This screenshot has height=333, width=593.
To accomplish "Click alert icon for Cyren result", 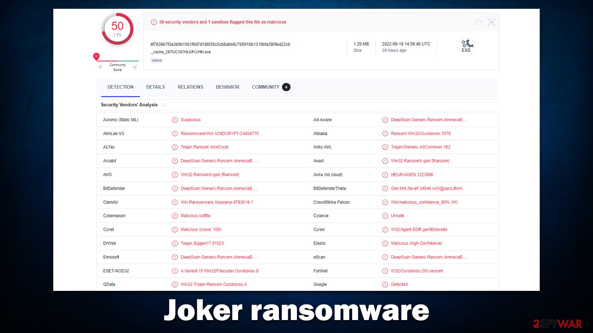I will (x=385, y=229).
